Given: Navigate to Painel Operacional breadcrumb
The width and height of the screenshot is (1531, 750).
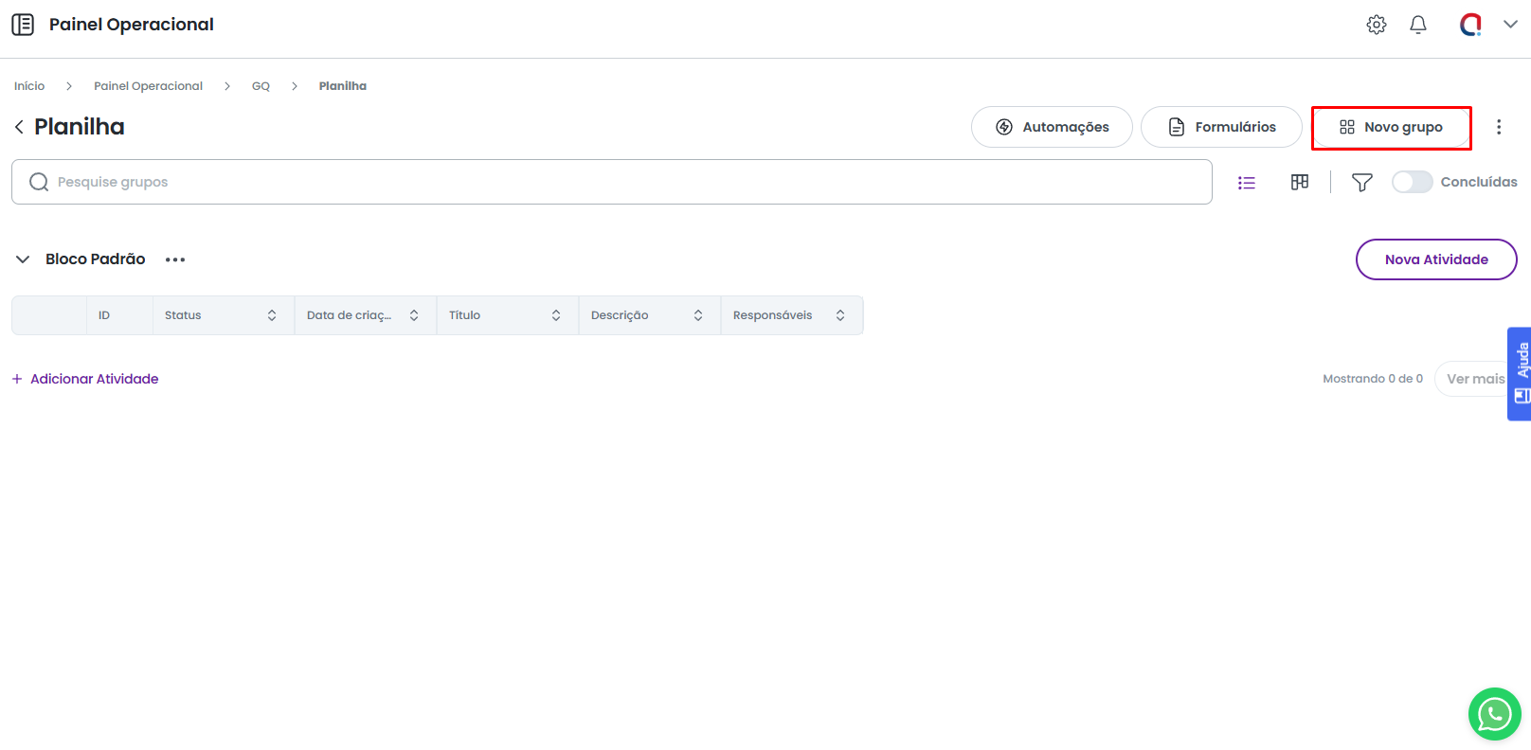Looking at the screenshot, I should click(x=148, y=86).
